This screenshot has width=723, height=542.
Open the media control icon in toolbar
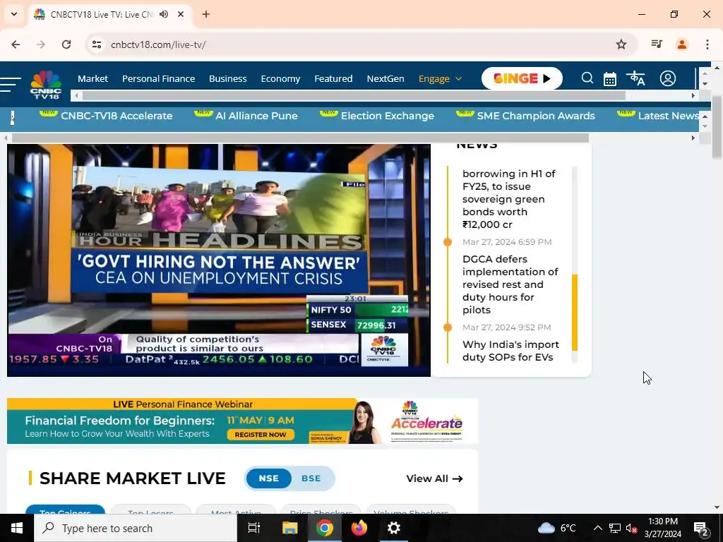[x=657, y=44]
